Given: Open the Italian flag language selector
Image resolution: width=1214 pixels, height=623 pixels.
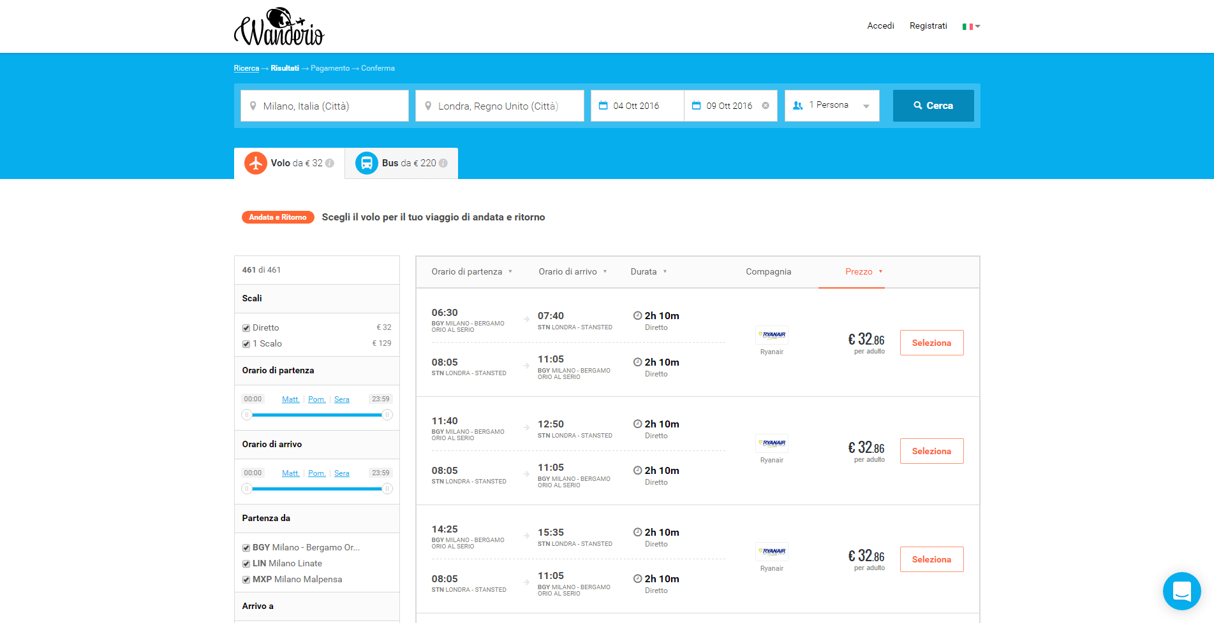Looking at the screenshot, I should 971,27.
